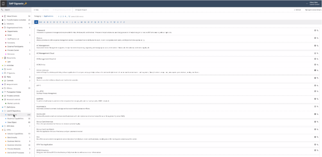Open the English (Great Britain) language selector

[313, 10]
